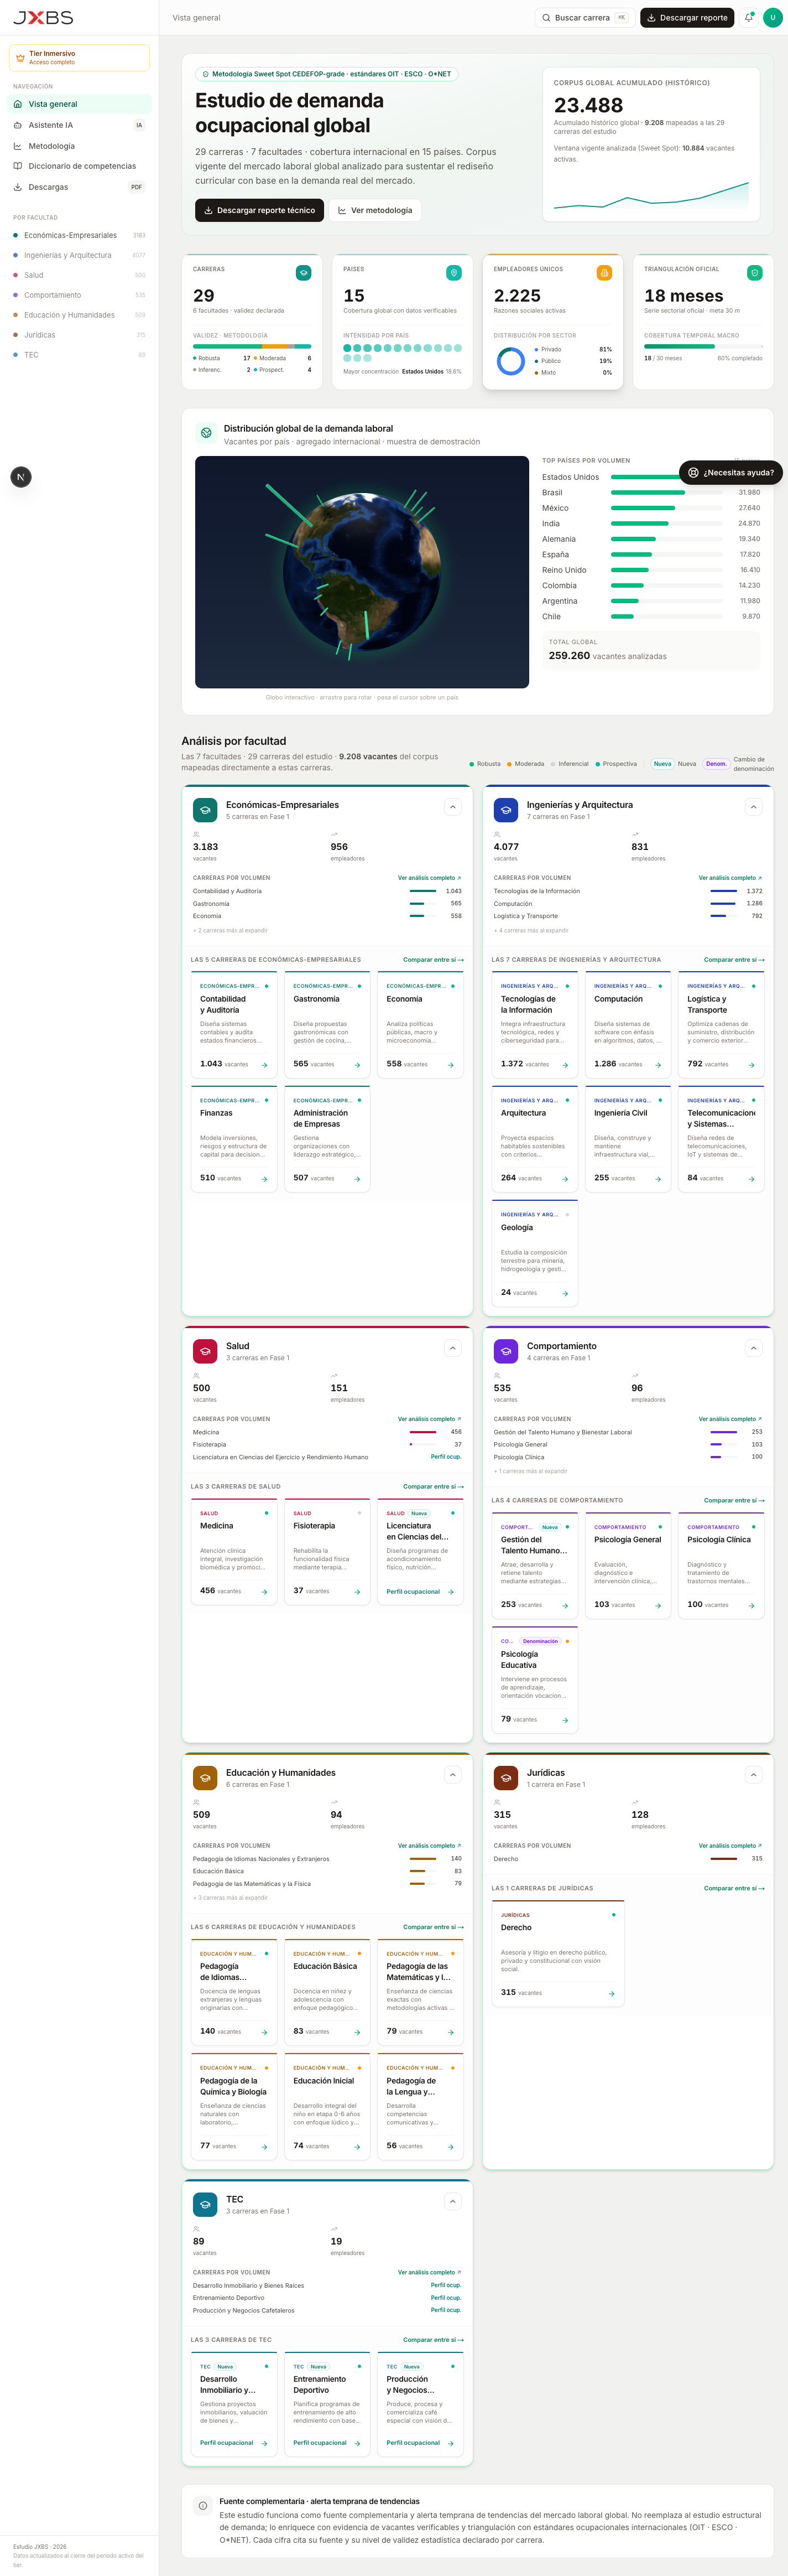This screenshot has height=2576, width=788.
Task: Click Comparar entre sí for Salud careers
Action: click(434, 1487)
